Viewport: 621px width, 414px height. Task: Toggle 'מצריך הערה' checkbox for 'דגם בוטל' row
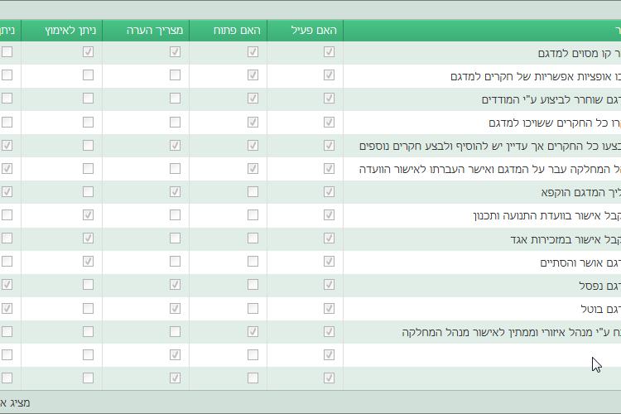(x=175, y=308)
